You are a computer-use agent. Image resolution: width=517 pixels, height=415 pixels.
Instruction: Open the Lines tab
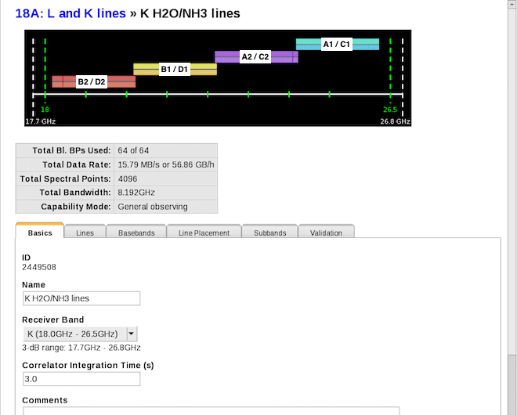(x=85, y=233)
